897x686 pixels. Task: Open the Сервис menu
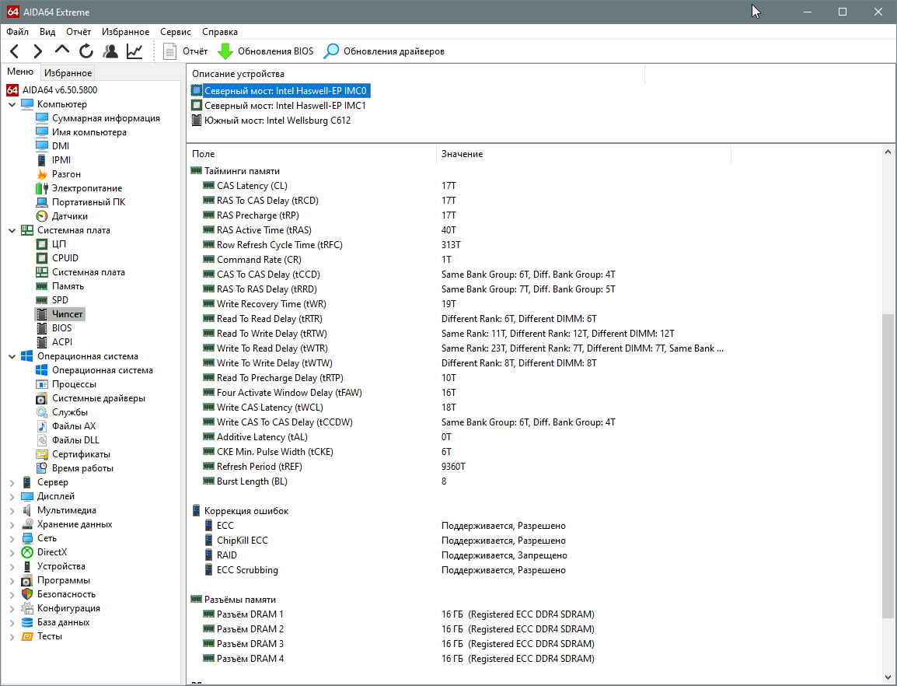point(176,32)
